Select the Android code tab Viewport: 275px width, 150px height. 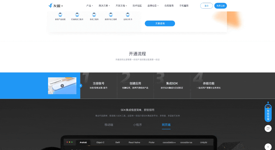click(83, 142)
